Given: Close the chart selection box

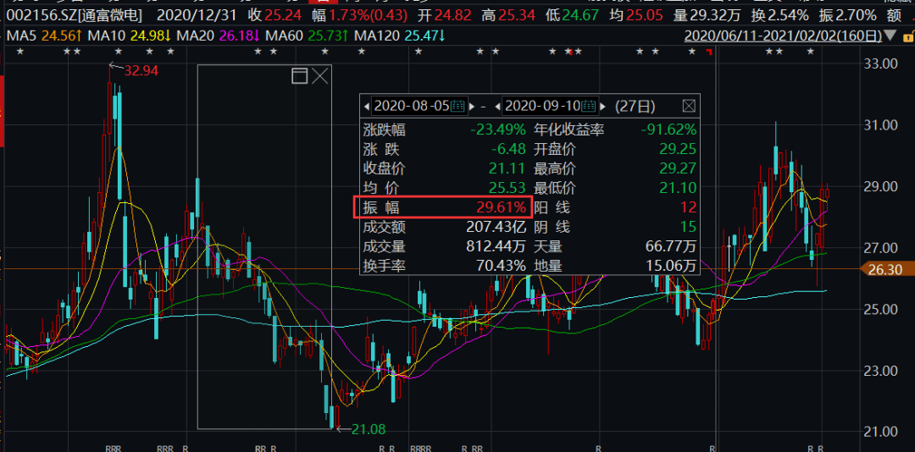Looking at the screenshot, I should [x=320, y=77].
